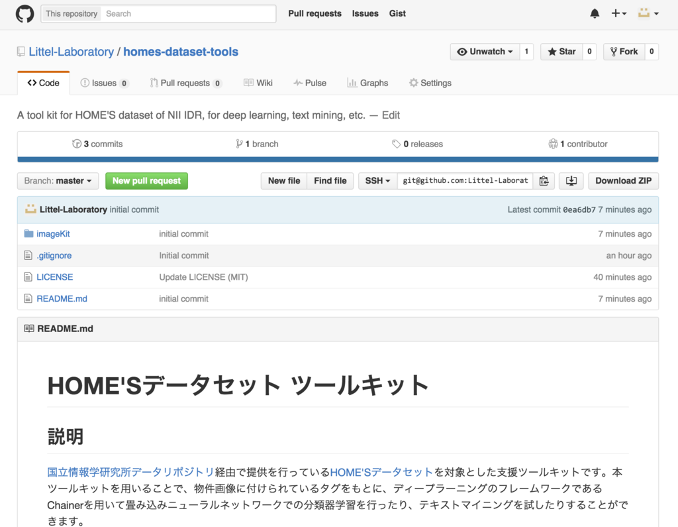This screenshot has width=678, height=527.
Task: Select the Code tab
Action: click(43, 83)
